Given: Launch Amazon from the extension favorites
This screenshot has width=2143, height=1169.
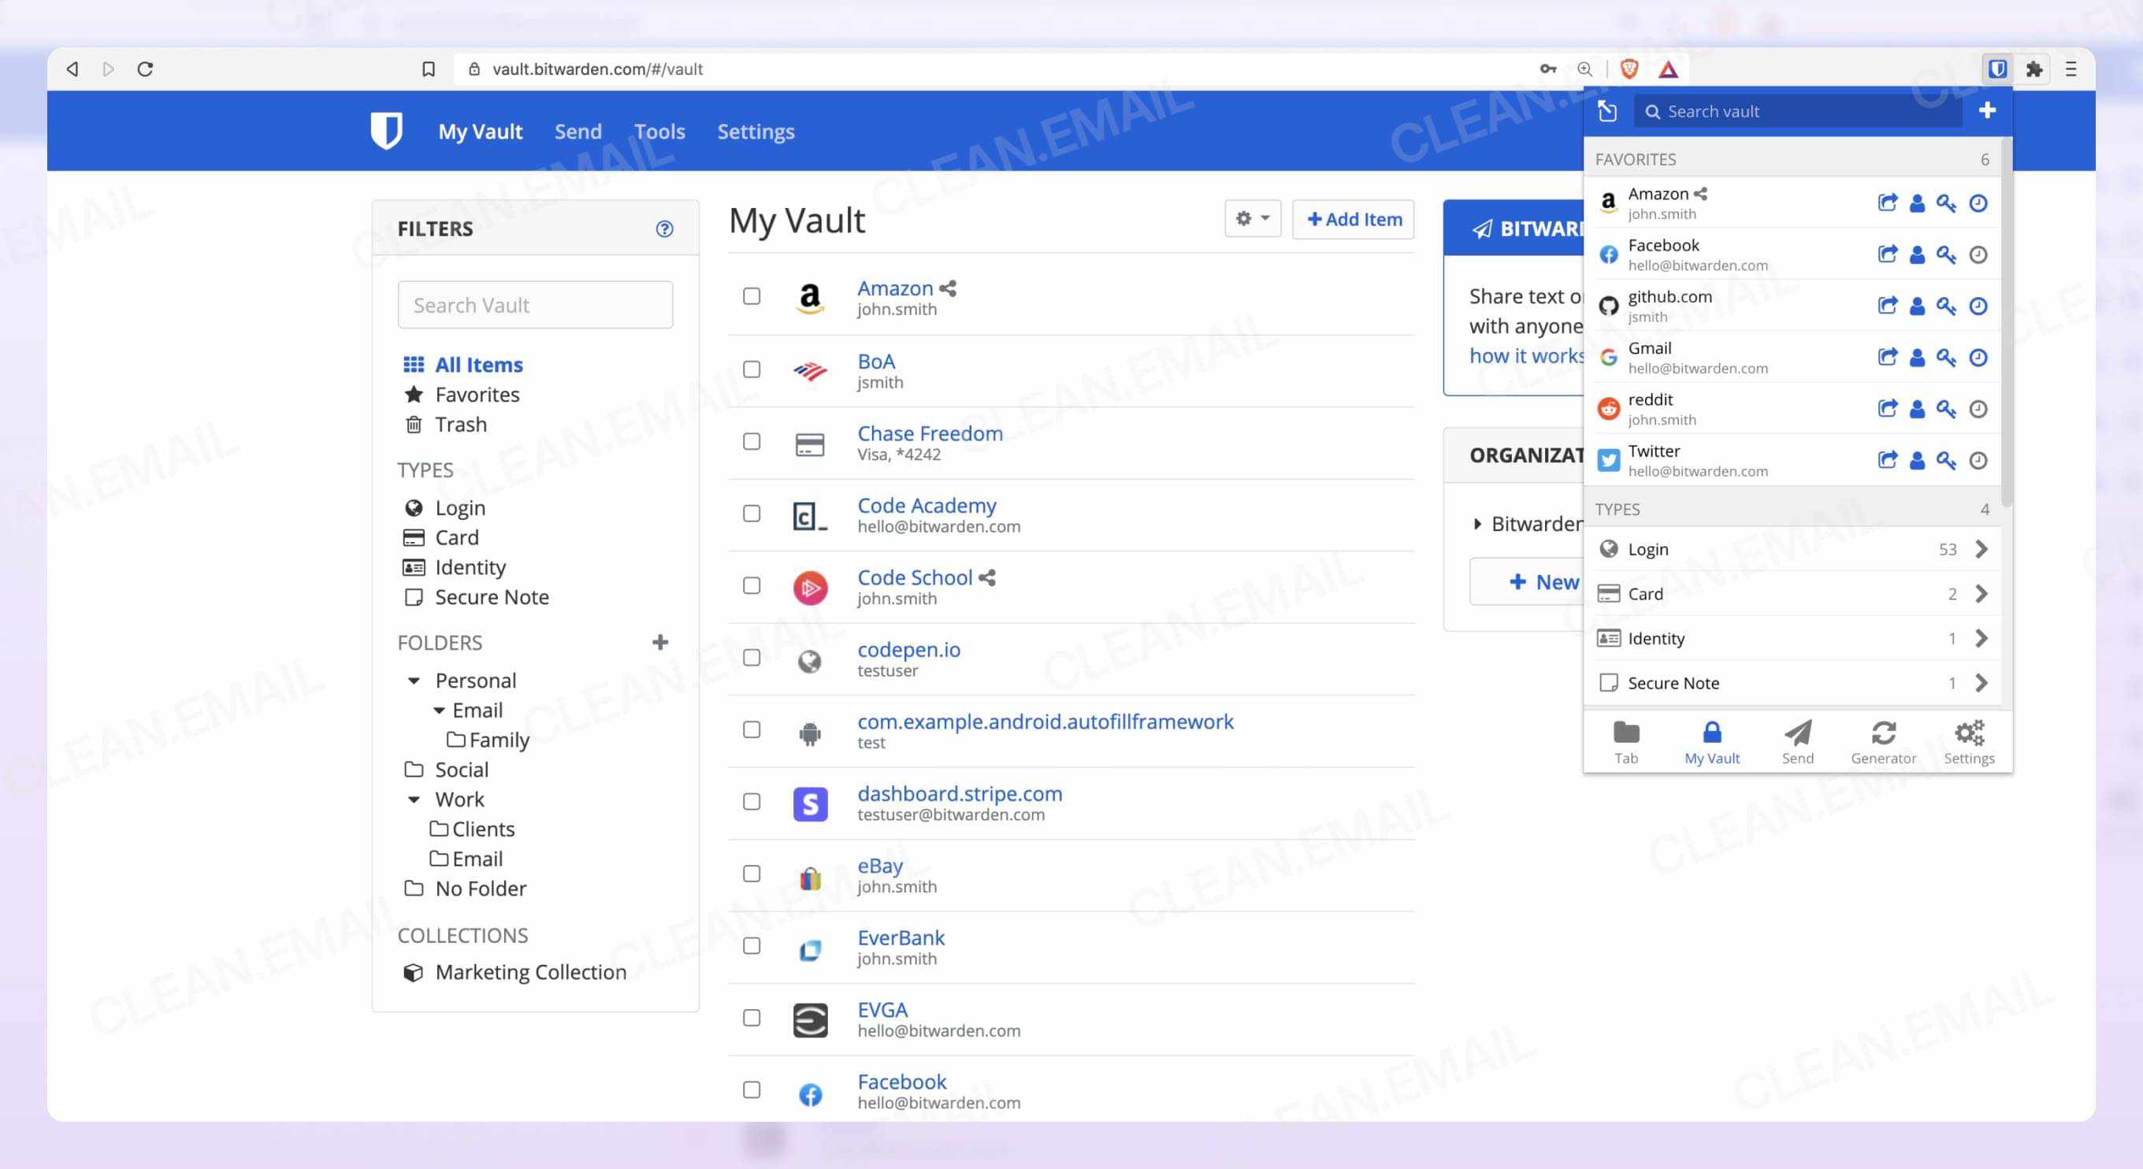Looking at the screenshot, I should pos(1887,203).
